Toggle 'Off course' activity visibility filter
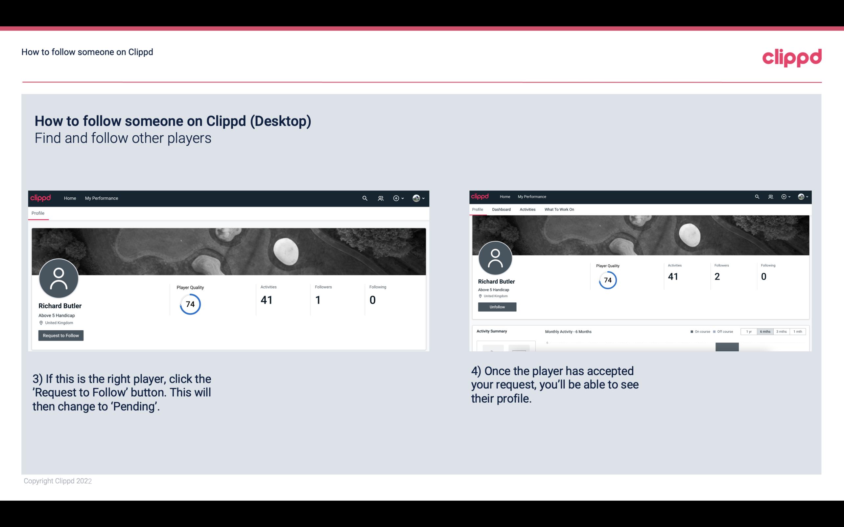The height and width of the screenshot is (527, 844). (724, 331)
